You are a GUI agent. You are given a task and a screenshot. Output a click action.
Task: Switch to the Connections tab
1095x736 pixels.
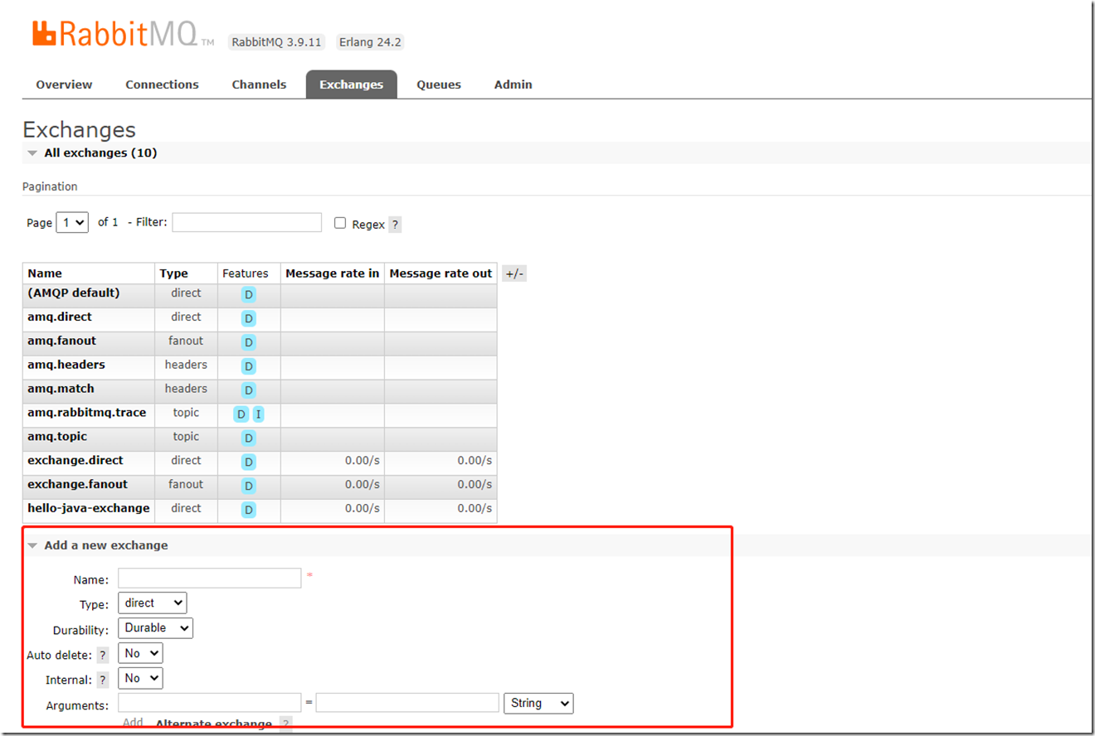[x=162, y=85]
